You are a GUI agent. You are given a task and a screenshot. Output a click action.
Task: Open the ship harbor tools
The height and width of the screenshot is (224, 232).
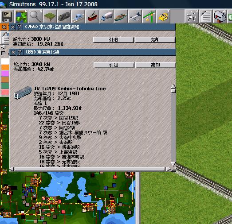click(x=121, y=16)
